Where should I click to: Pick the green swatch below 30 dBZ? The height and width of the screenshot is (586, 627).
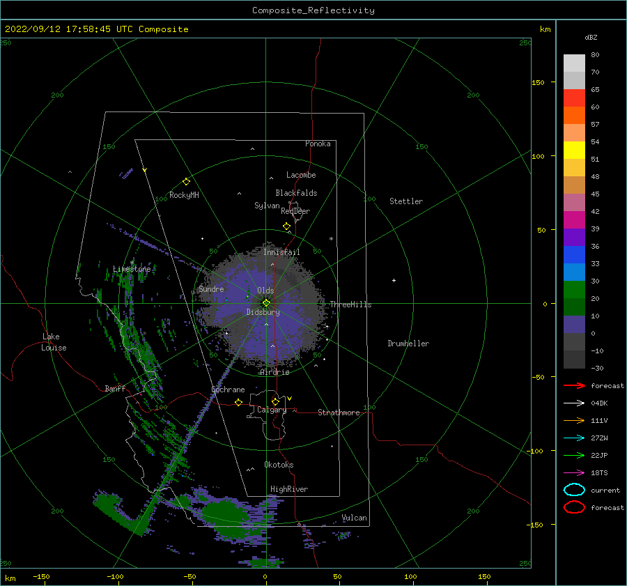point(574,290)
